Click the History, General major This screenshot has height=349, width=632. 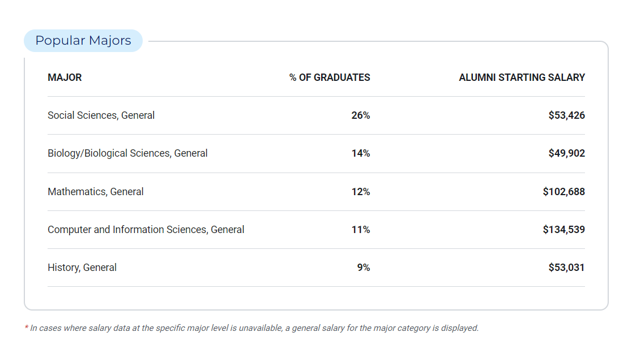click(82, 268)
